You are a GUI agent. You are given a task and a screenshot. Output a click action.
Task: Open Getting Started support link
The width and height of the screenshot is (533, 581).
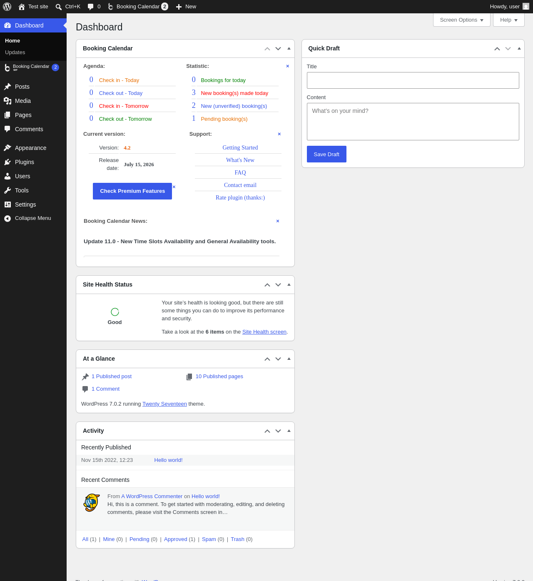tap(240, 148)
